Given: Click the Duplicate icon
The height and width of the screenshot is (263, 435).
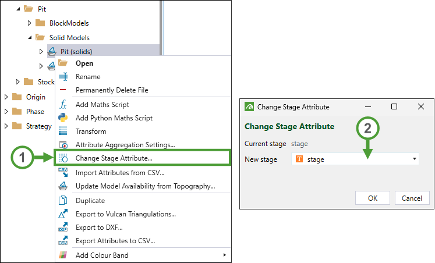Looking at the screenshot, I should (x=63, y=201).
